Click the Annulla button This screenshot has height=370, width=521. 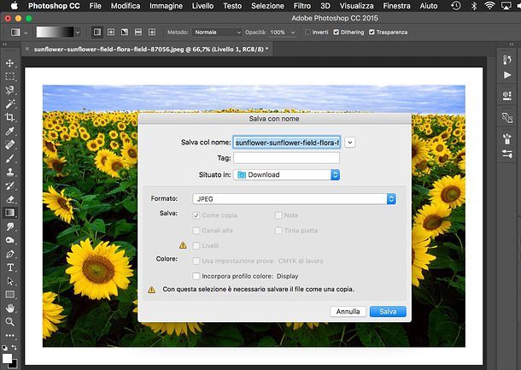348,312
